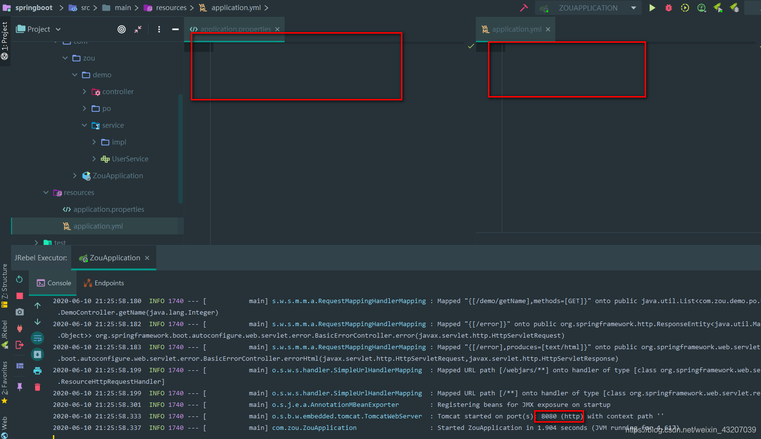Open the 7: Structure tool window
Viewport: 761px width, 439px height.
5,285
